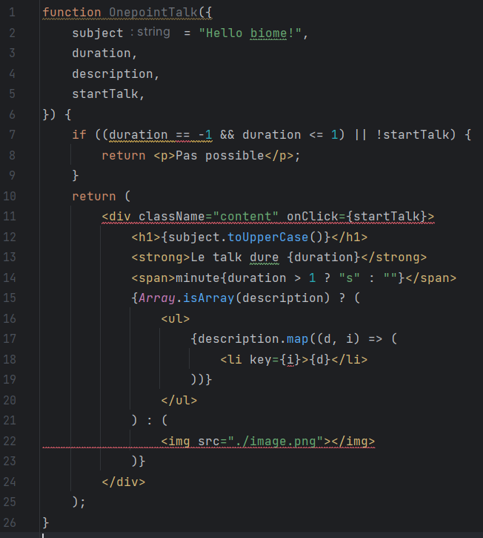Click the 'Pas possible' paragraph text

[x=219, y=156]
